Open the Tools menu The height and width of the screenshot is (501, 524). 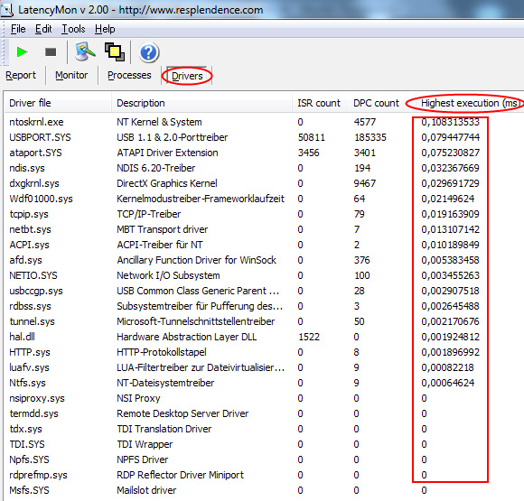click(73, 29)
